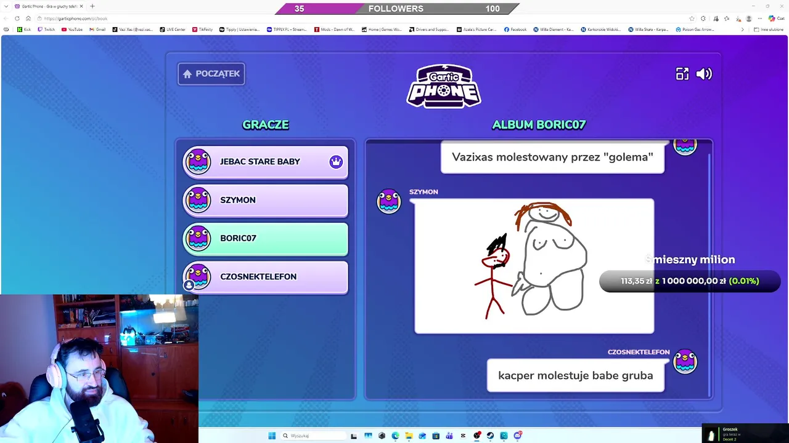Open the Facebook bookmark
Image resolution: width=789 pixels, height=443 pixels.
[515, 30]
